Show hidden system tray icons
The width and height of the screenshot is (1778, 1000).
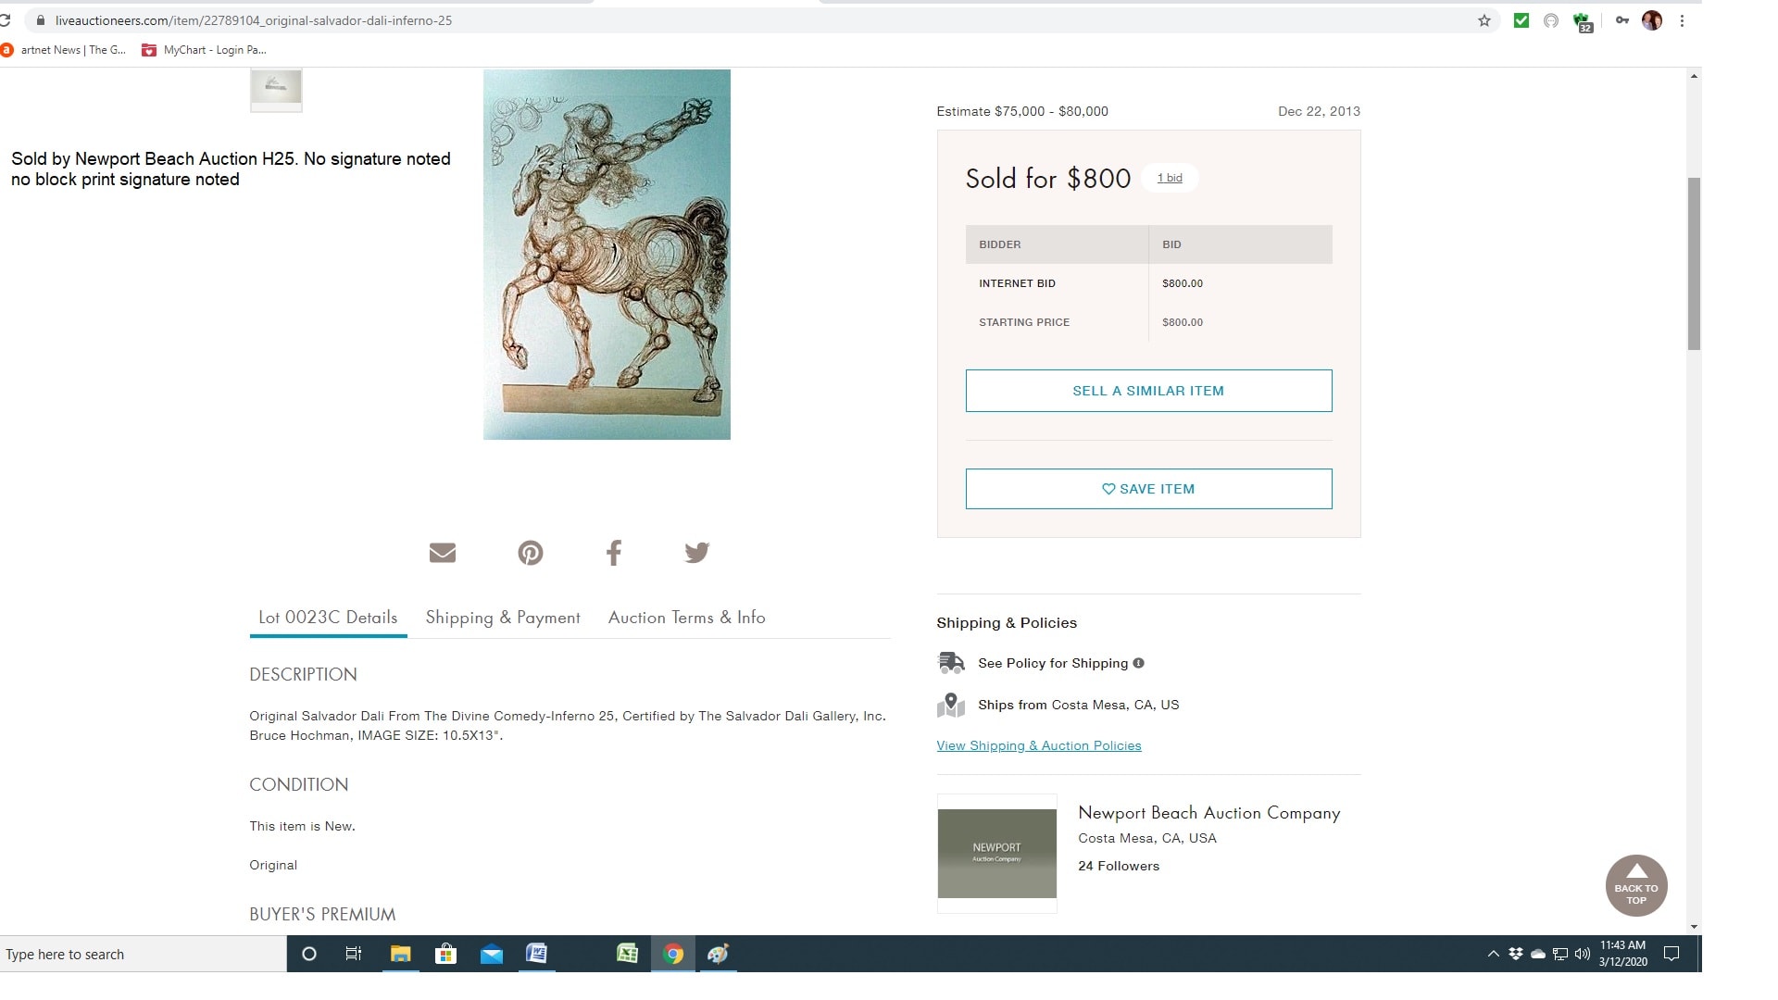1493,954
